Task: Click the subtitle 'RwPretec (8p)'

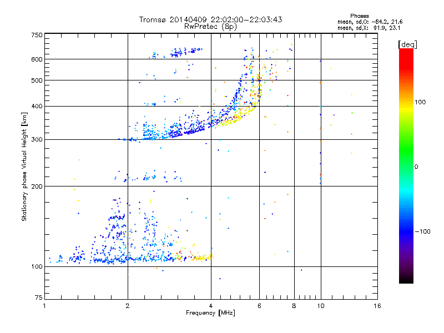Action: pos(210,27)
